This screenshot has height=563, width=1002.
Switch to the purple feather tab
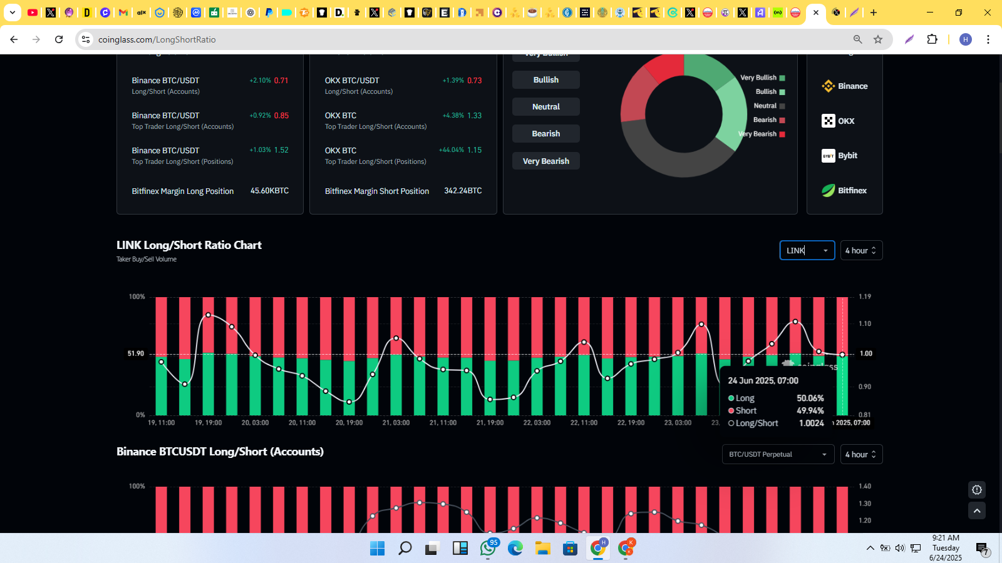point(854,13)
